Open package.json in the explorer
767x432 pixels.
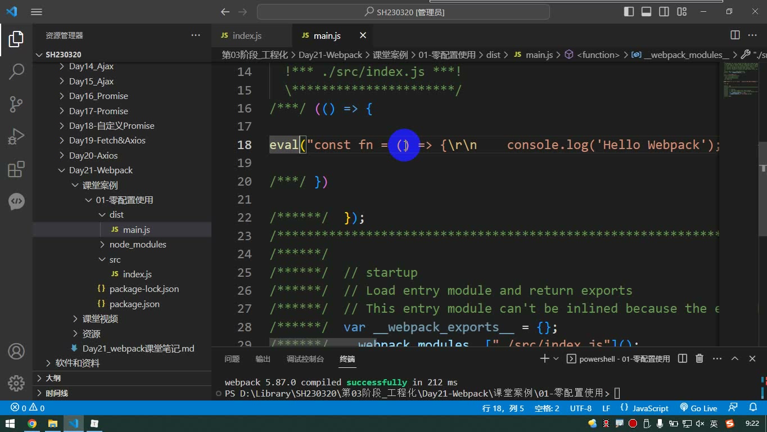[134, 304]
